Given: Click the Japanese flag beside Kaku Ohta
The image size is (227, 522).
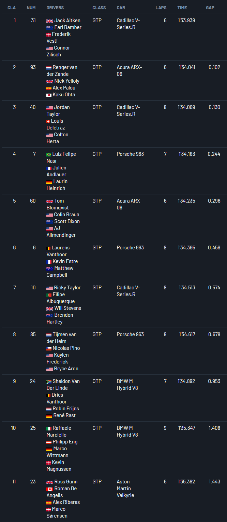Looking at the screenshot, I should click(x=49, y=95).
